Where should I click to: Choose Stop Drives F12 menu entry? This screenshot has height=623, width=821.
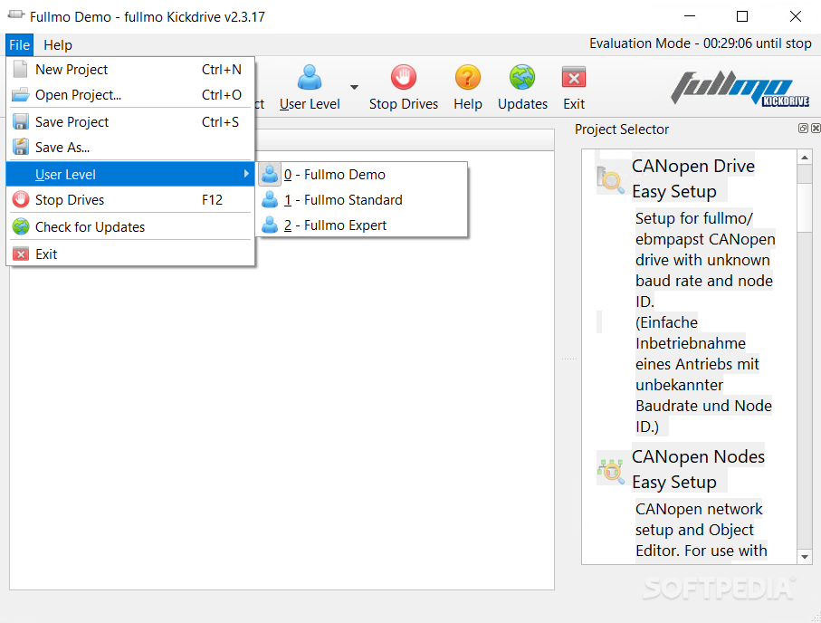point(129,199)
